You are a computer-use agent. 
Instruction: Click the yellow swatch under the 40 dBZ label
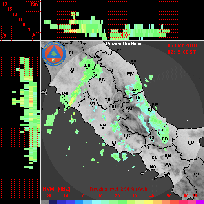tap(149, 202)
